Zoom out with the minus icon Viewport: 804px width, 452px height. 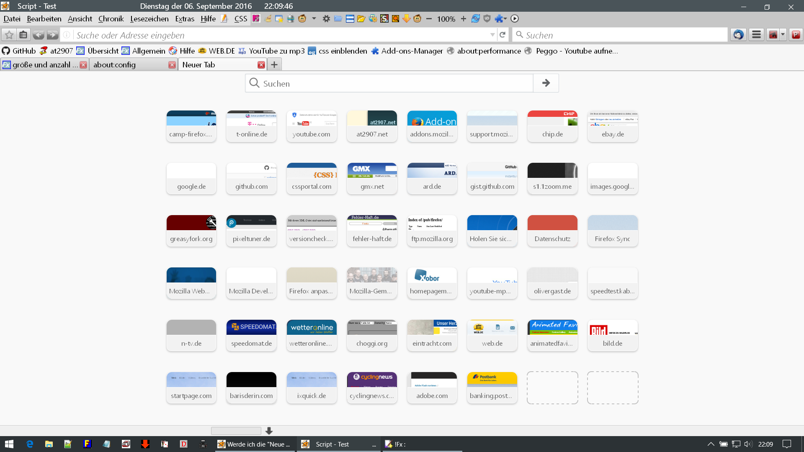pos(429,19)
